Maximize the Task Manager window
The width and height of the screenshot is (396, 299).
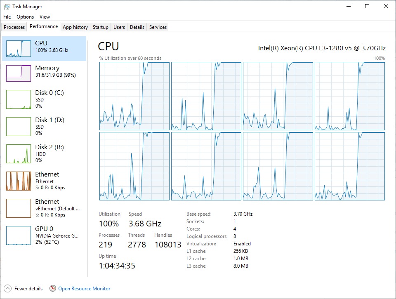click(x=367, y=6)
